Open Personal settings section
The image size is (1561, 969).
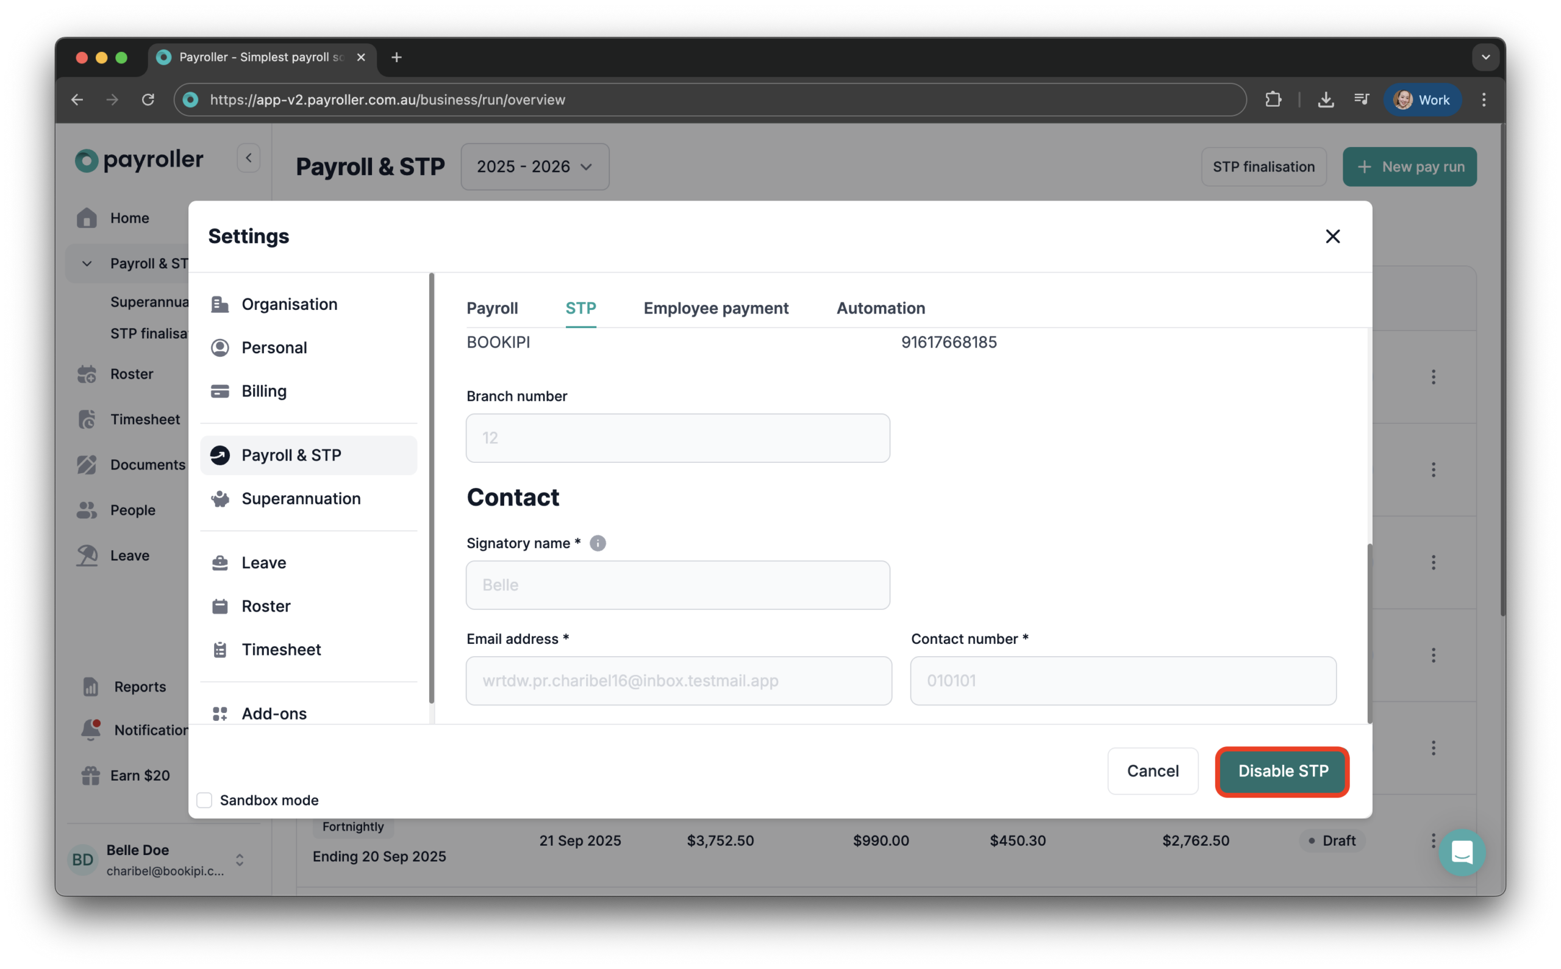point(308,348)
